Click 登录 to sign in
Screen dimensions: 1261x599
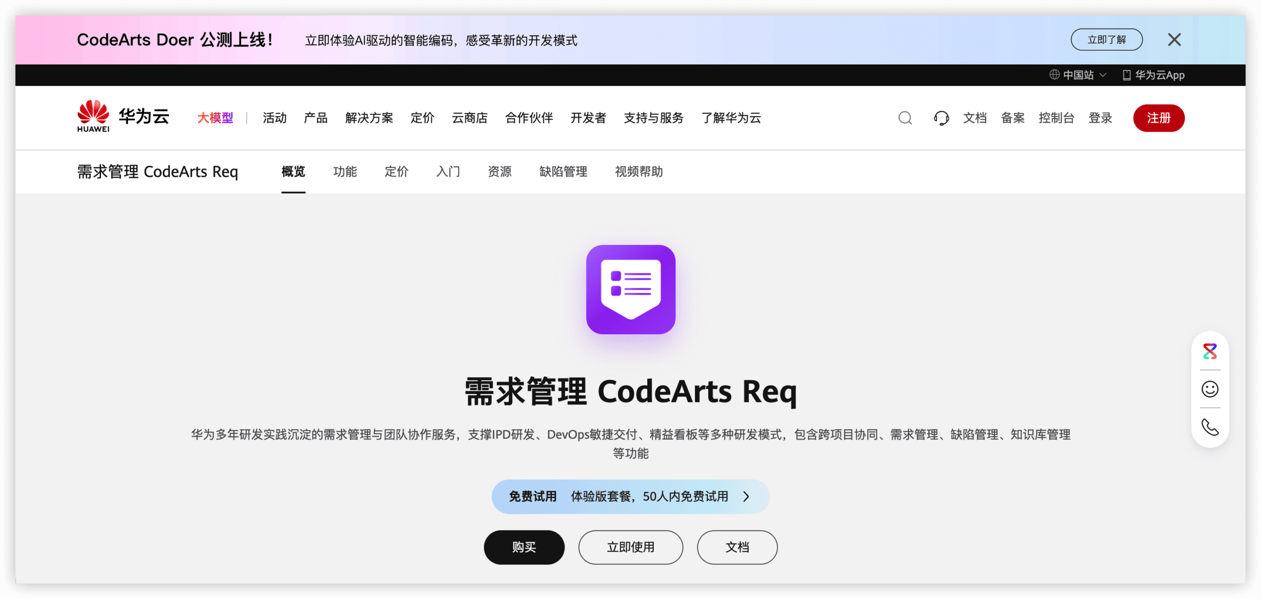coord(1100,118)
